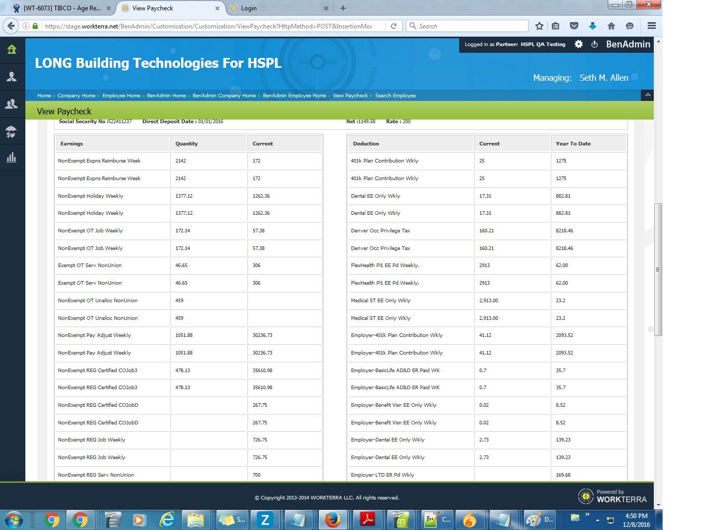Open the home icon in left sidebar
Screen dimensions: 703x530
click(x=12, y=49)
